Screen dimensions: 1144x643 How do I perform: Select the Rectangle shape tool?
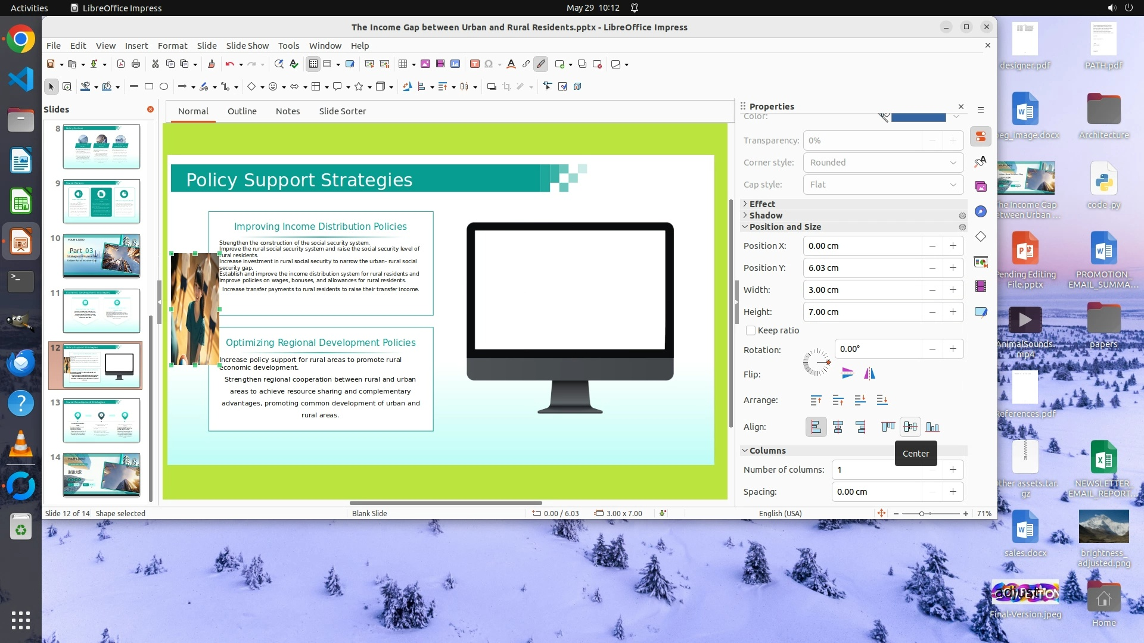(149, 87)
